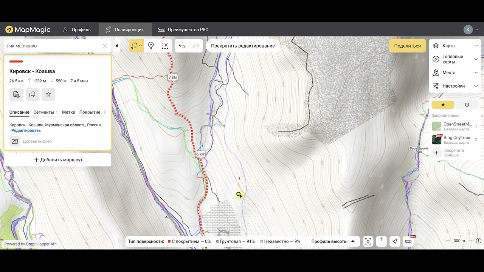This screenshot has height=272, width=484.
Task: Duplicate the route copy icon
Action: 32,94
